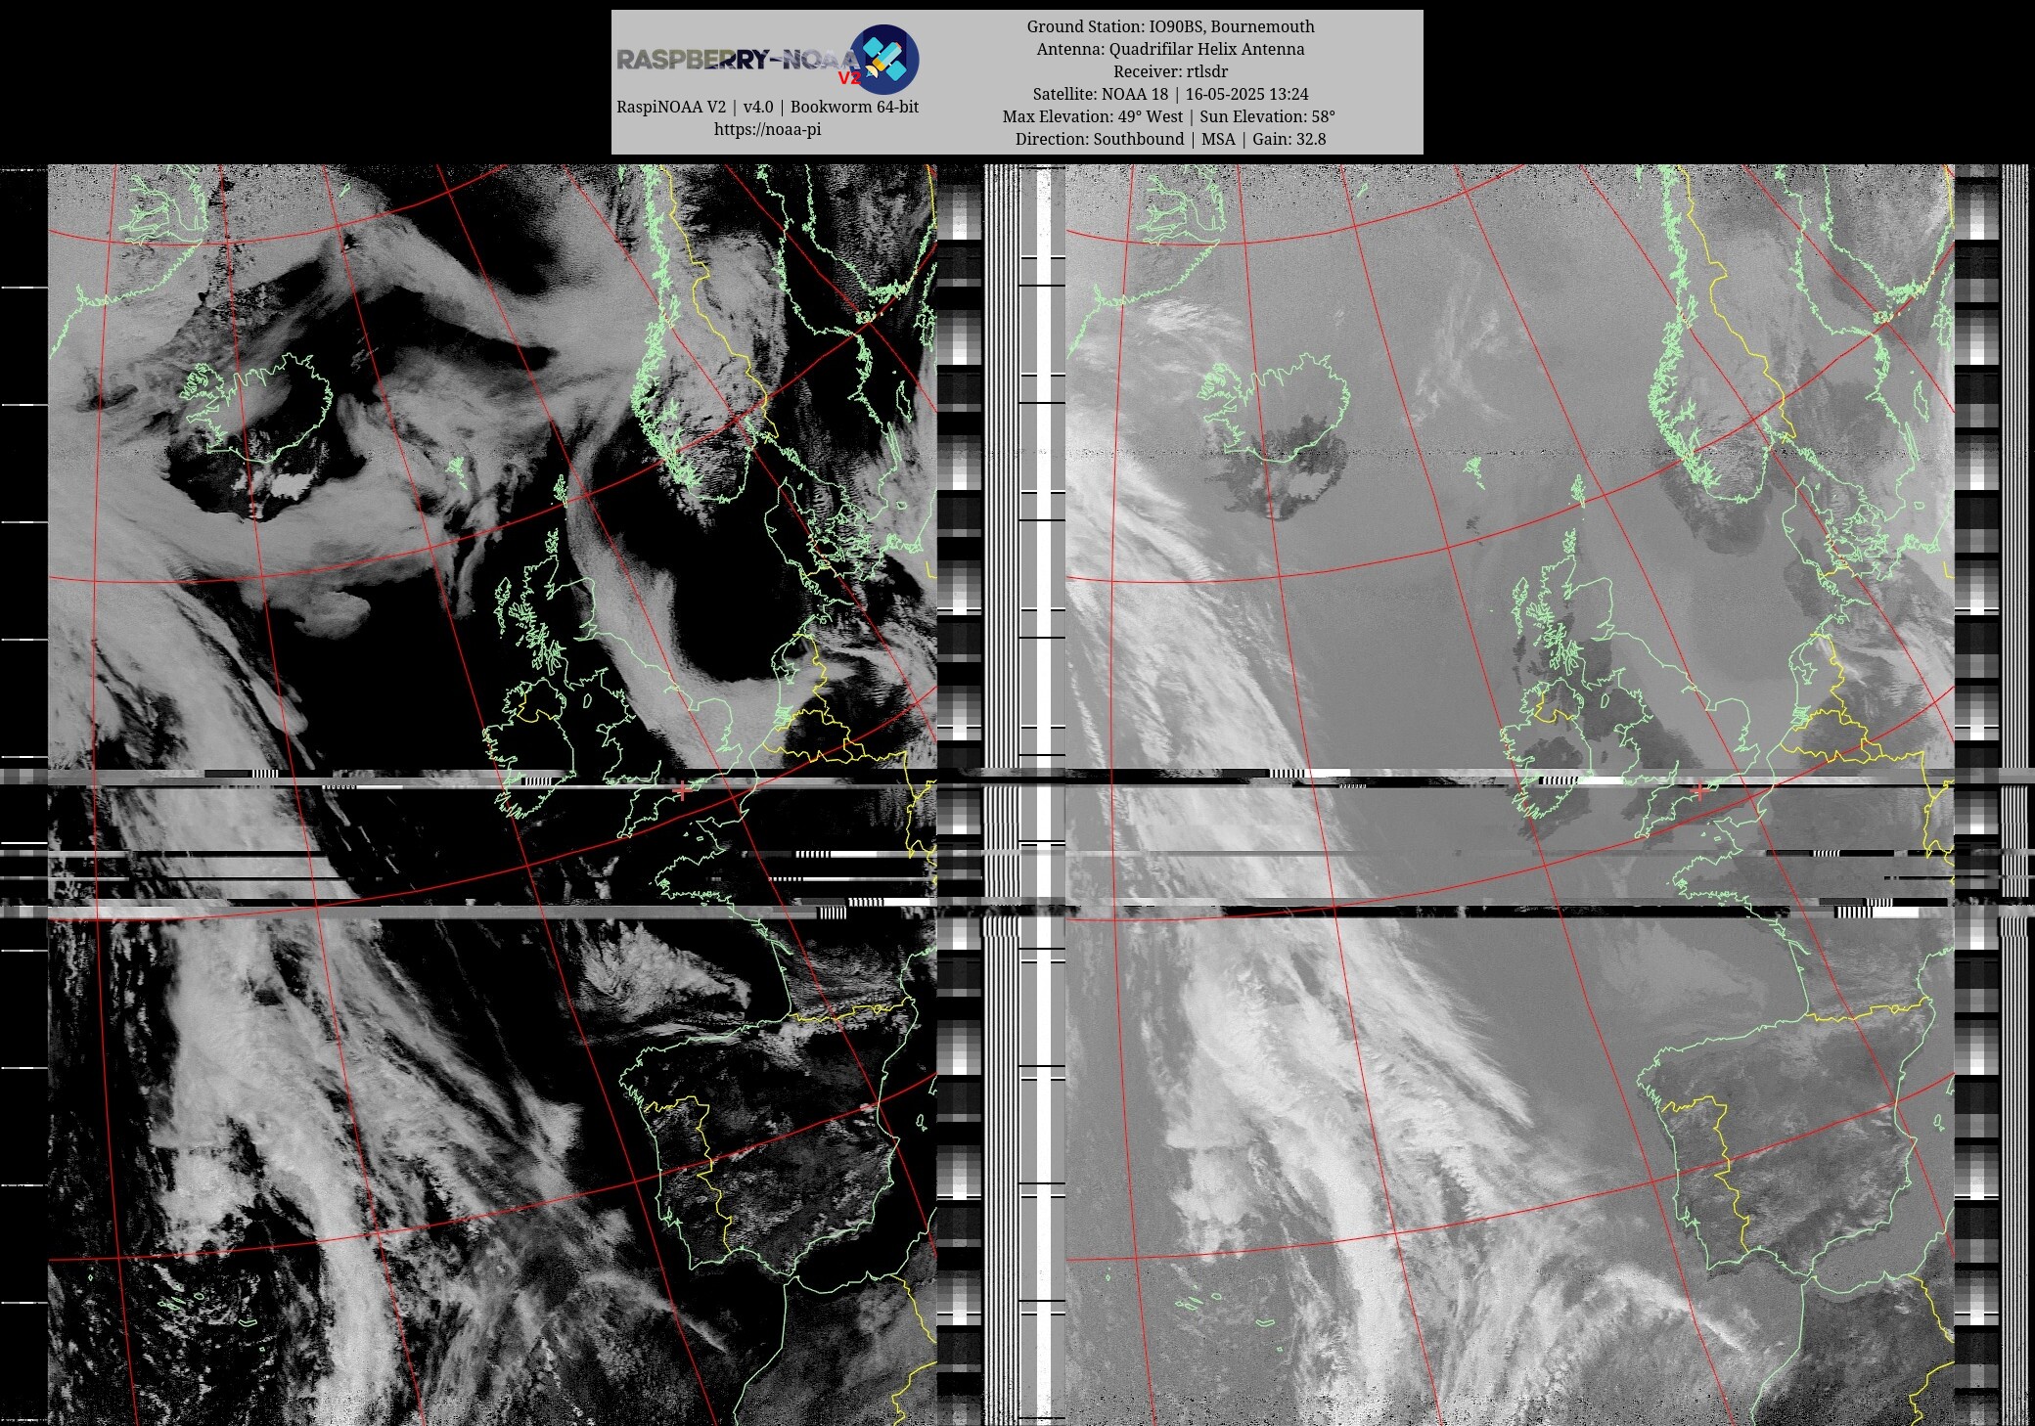This screenshot has width=2035, height=1426.
Task: Click the red ground station cross on right image
Action: [x=1699, y=791]
